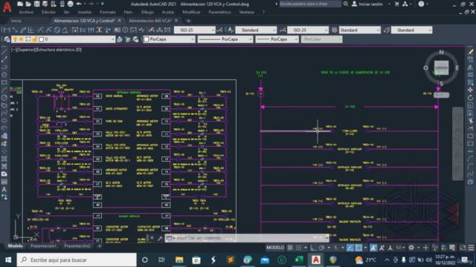Open the Layer Properties manager icon

point(7,39)
